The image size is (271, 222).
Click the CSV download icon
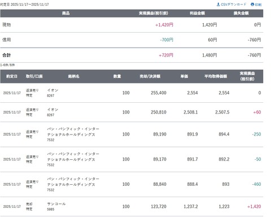tap(218, 5)
